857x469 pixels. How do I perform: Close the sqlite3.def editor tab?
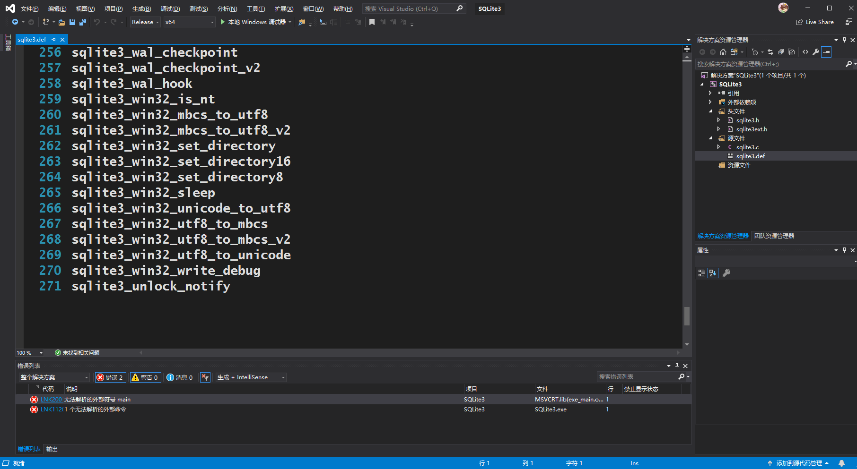(62, 40)
